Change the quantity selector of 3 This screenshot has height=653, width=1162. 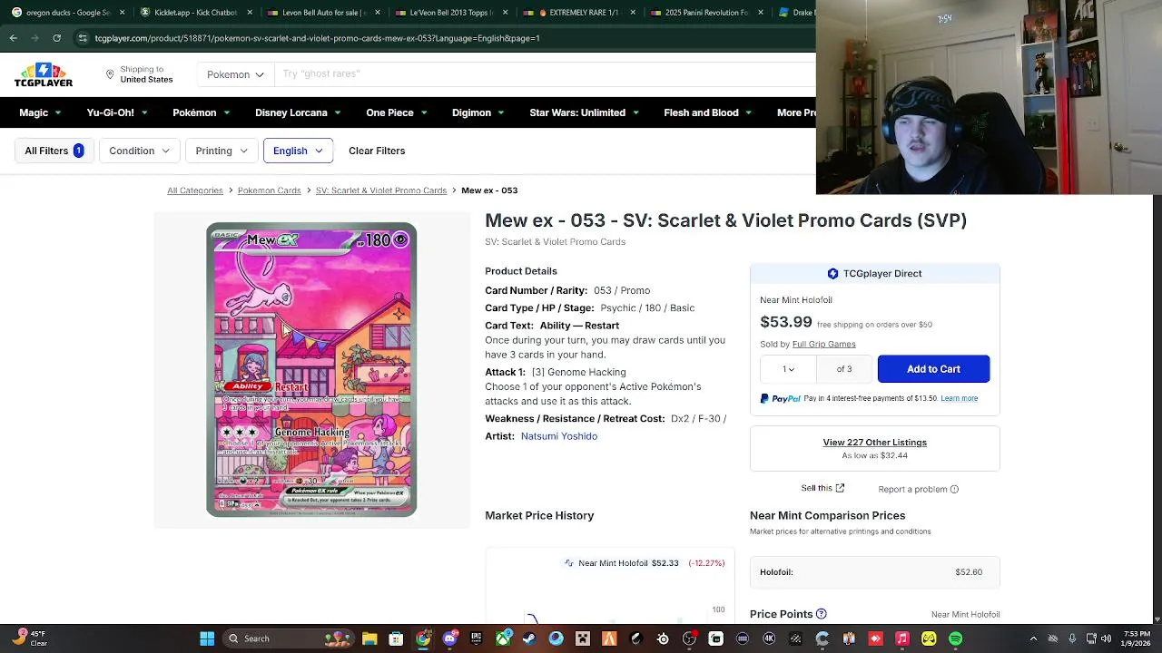tap(788, 369)
